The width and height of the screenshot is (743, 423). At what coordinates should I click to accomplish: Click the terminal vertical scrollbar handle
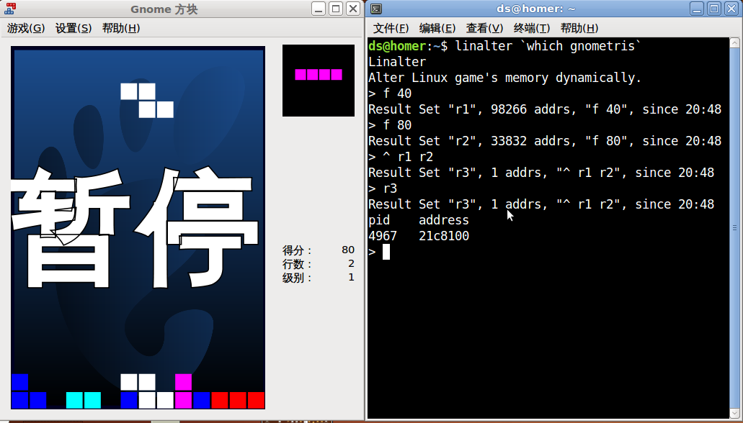tap(734, 229)
